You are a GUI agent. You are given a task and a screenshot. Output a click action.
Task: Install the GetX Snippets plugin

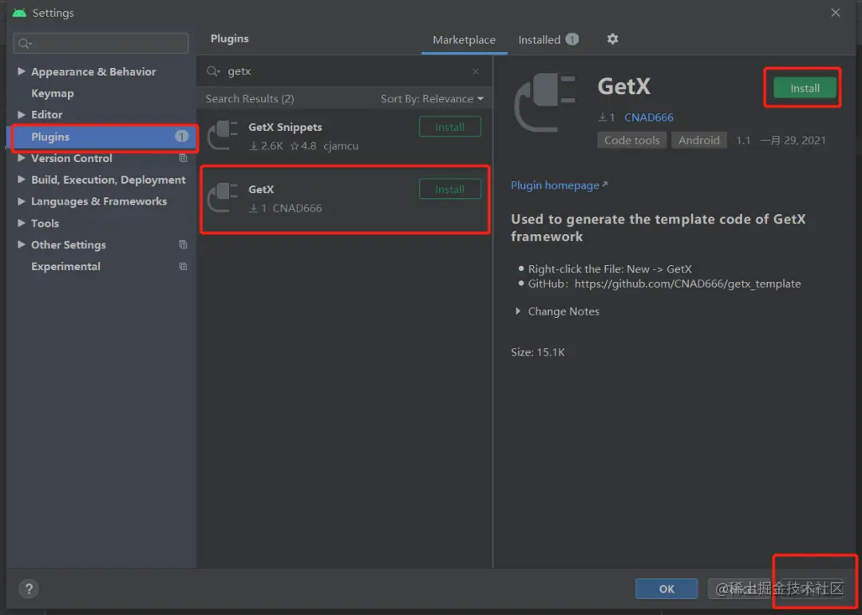[x=449, y=127]
